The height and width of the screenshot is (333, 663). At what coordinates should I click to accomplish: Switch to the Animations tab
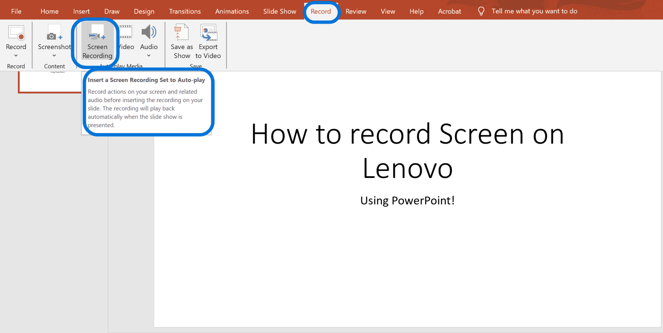[232, 11]
